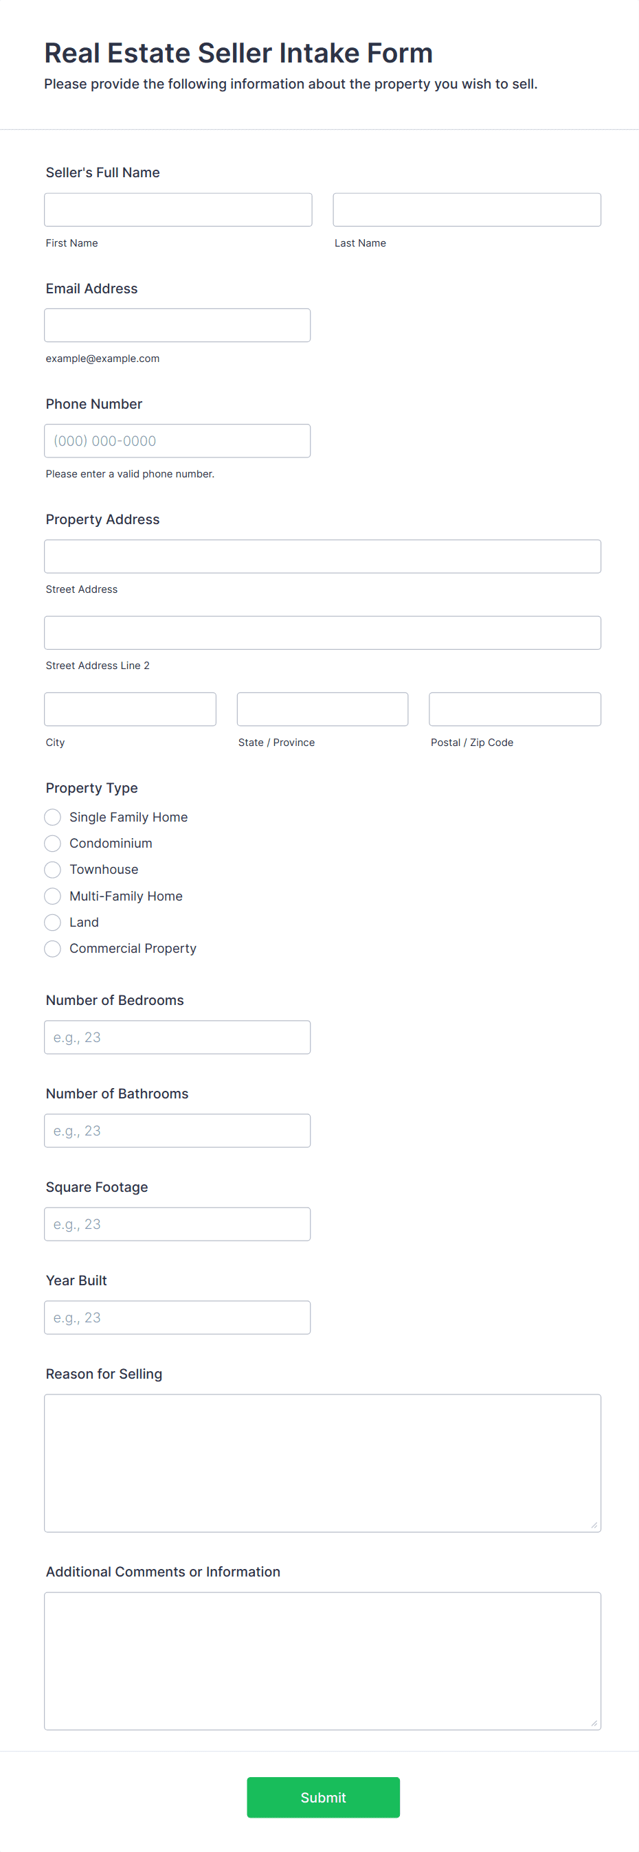Select Multi-Family Home option
The height and width of the screenshot is (1852, 639).
click(x=52, y=896)
